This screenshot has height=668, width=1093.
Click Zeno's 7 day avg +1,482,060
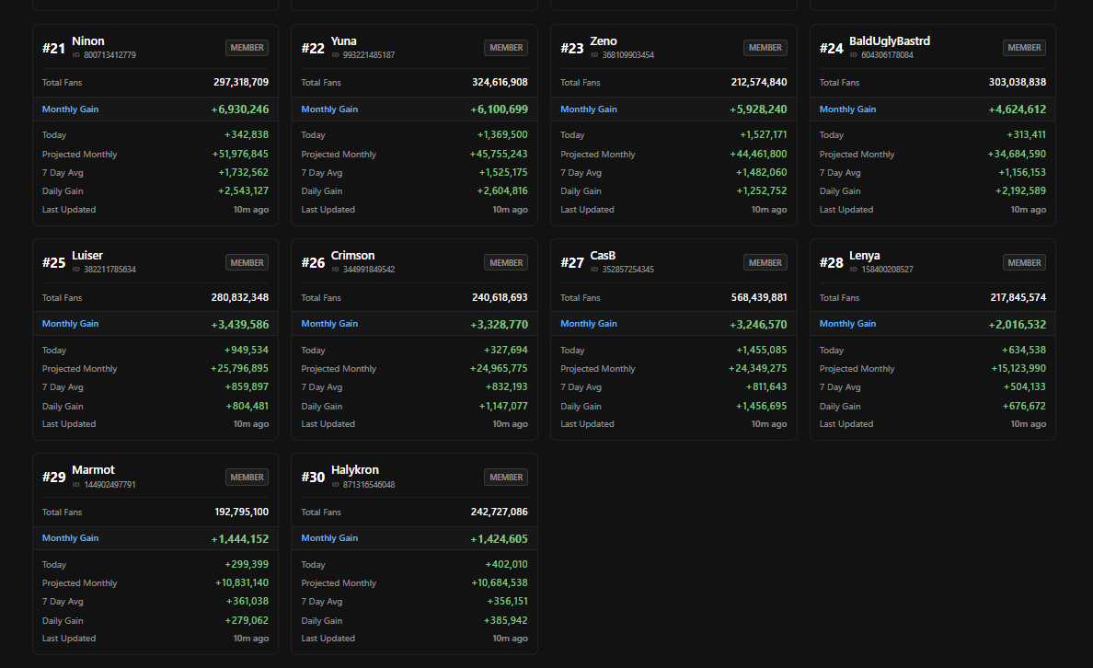(761, 172)
